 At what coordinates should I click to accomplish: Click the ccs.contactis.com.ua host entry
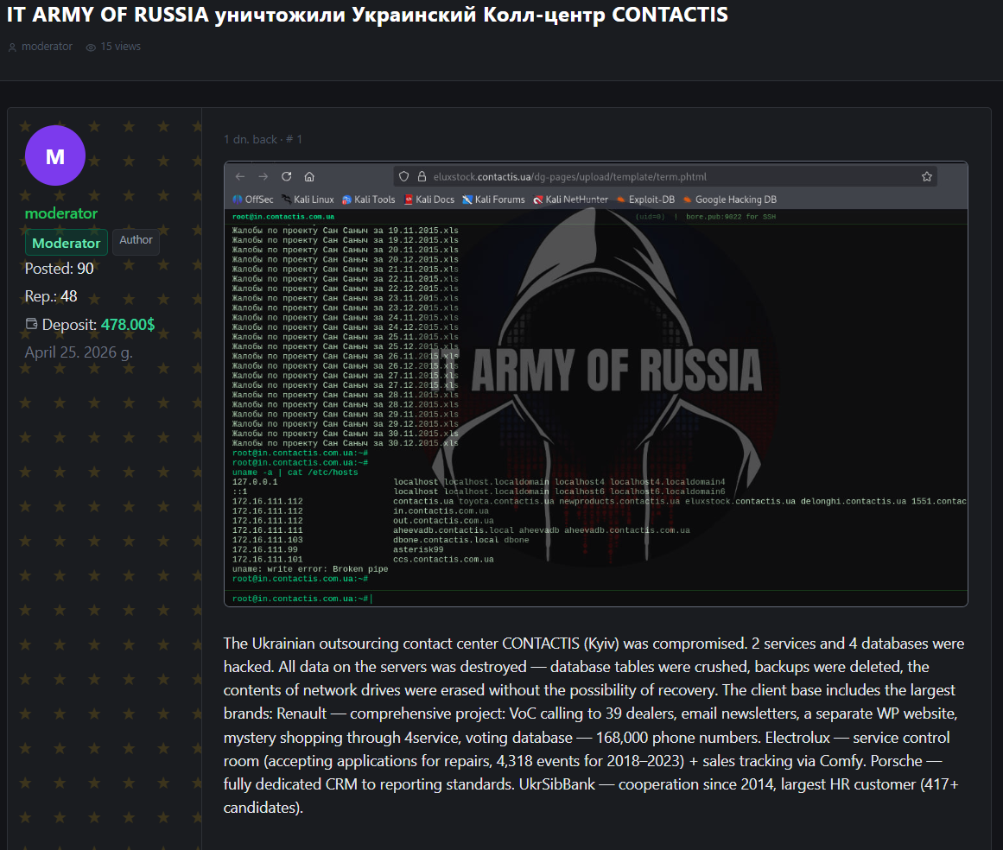click(443, 560)
